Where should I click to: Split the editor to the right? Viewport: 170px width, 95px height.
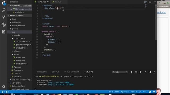click(150, 2)
